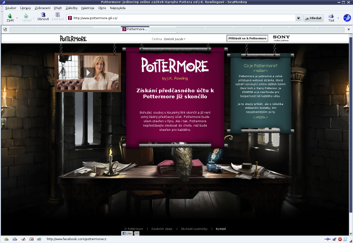Click the Vpřed forward button
This screenshot has width=353, height=243.
(x=26, y=17)
